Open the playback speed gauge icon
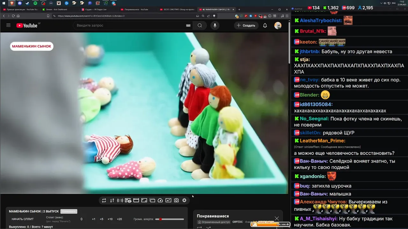The image size is (408, 229). tap(160, 200)
